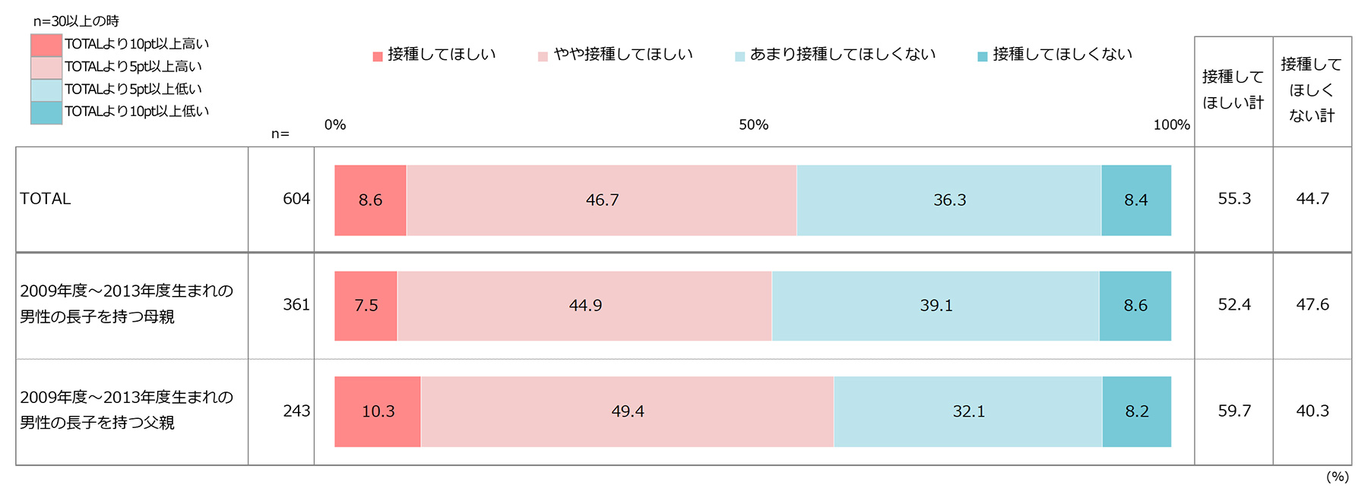Click the 10.3 red segment in the fathers' bar
This screenshot has height=491, width=1368.
[x=378, y=411]
